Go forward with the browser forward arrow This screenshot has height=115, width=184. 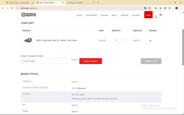pos(7,8)
